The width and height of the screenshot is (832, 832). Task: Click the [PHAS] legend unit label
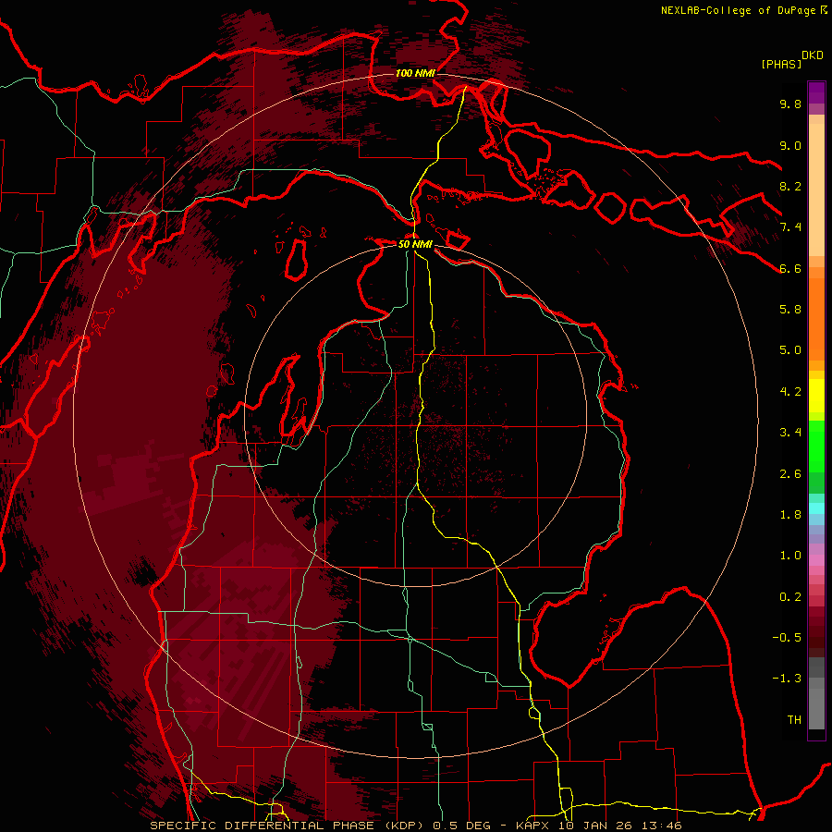pos(781,64)
